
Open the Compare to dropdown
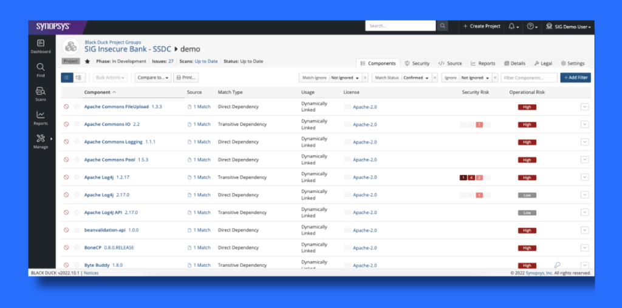[x=153, y=78]
